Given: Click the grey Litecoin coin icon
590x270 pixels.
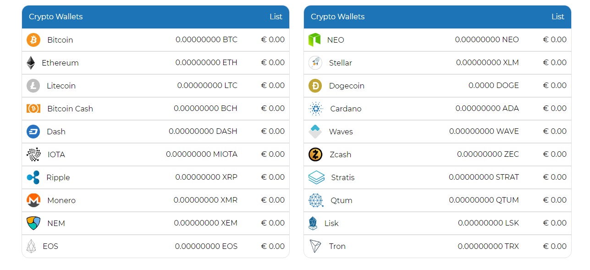Looking at the screenshot, I should [33, 86].
